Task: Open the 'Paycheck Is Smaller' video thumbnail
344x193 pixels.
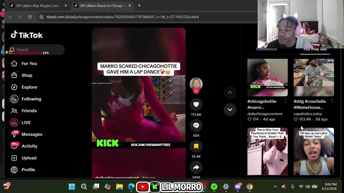Action: click(267, 151)
